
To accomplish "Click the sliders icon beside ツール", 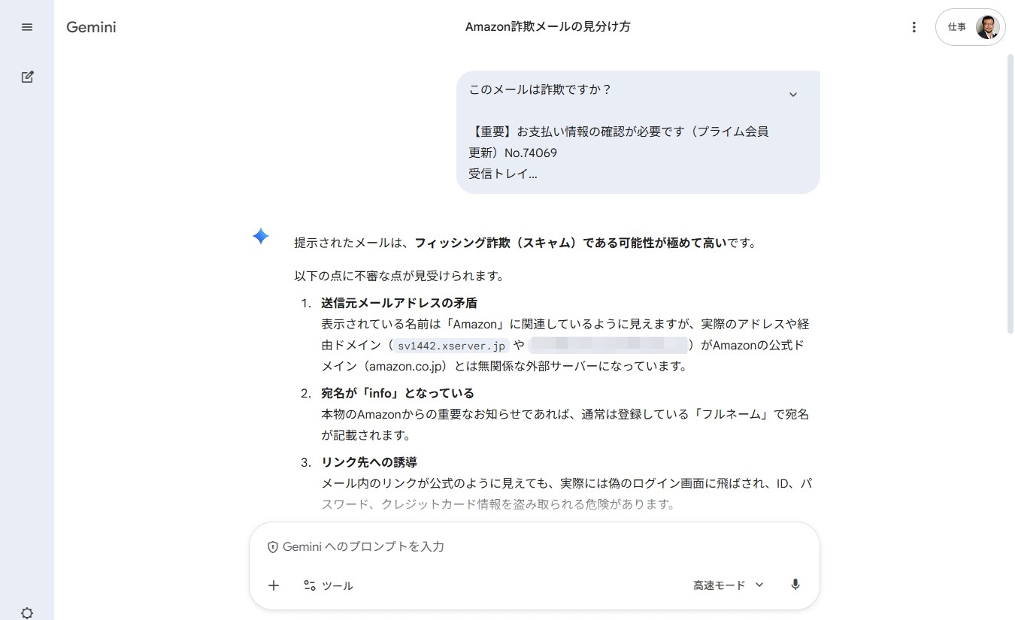I will pyautogui.click(x=310, y=585).
